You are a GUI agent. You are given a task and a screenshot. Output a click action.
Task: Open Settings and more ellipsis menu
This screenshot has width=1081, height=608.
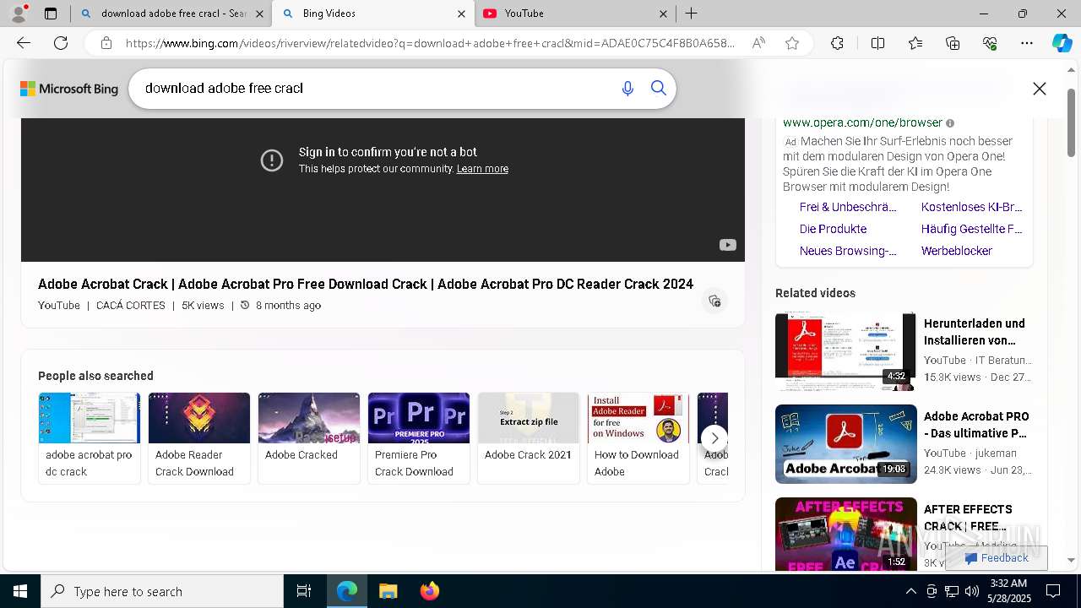(1027, 43)
